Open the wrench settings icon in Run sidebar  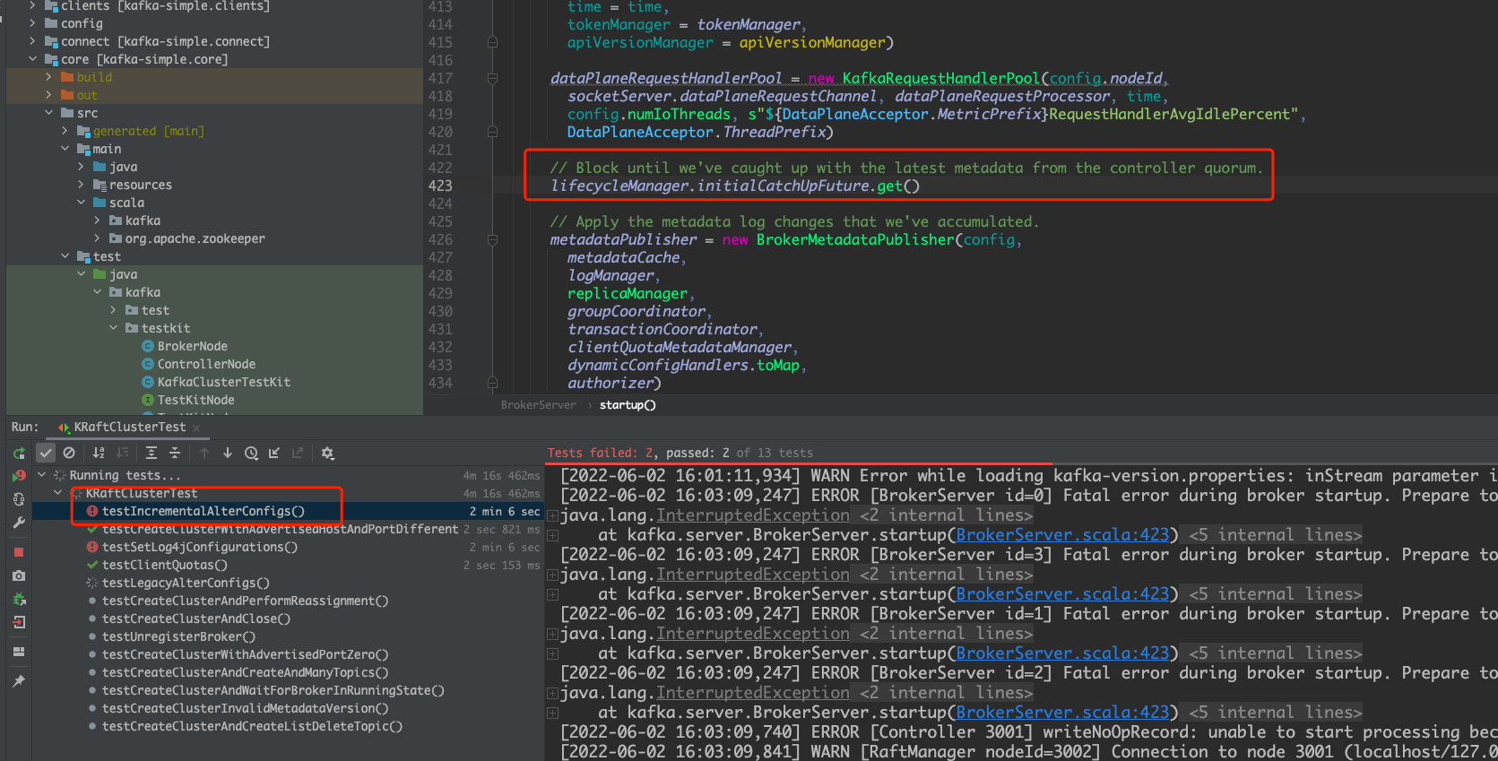click(x=19, y=523)
